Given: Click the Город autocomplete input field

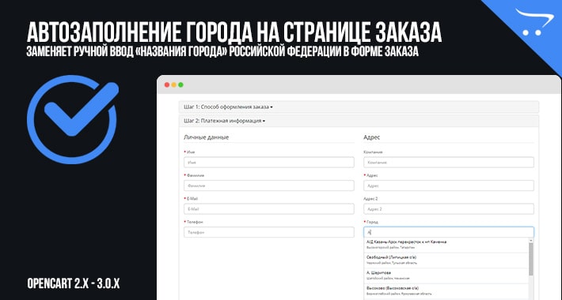Looking at the screenshot, I should [449, 232].
